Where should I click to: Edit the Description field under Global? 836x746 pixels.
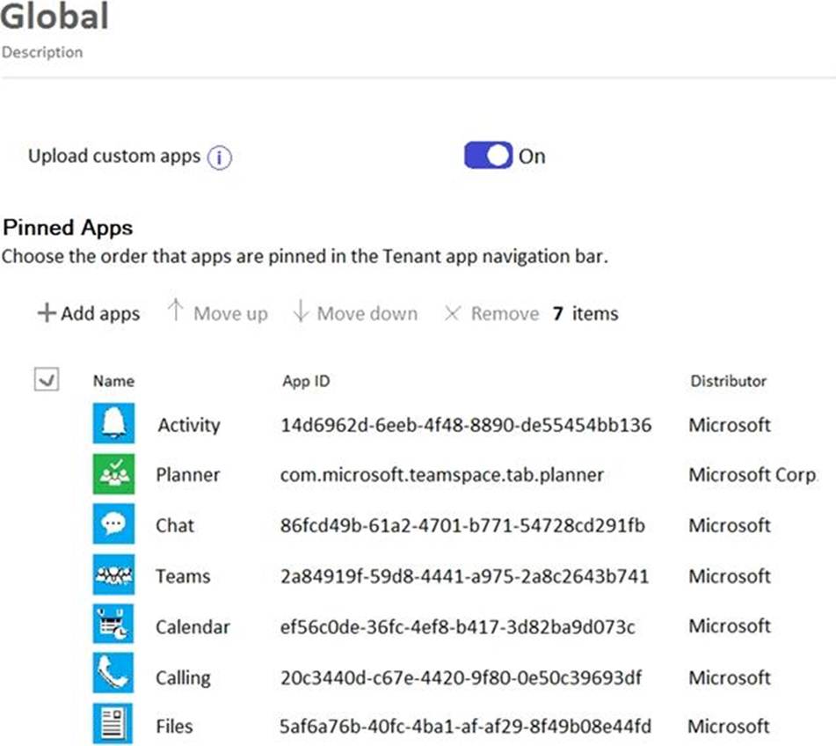pyautogui.click(x=42, y=53)
